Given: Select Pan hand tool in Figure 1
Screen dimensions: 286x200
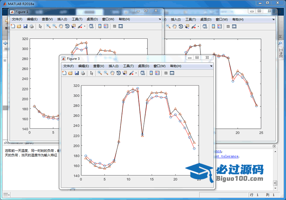Looking at the screenshot, I should coord(61,26).
